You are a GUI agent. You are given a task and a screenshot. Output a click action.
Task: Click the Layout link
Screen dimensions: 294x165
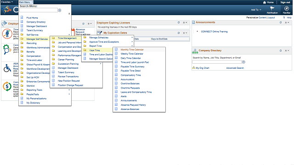point(271,17)
